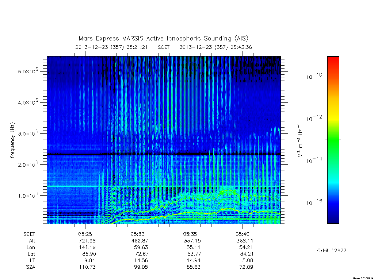Click the Orbit 12677 label

[x=332, y=250]
